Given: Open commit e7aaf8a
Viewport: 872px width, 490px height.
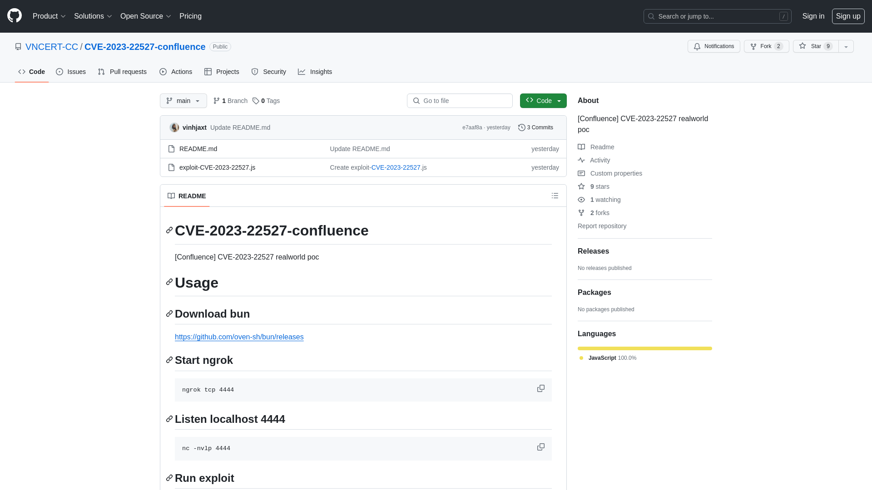Looking at the screenshot, I should click(472, 127).
